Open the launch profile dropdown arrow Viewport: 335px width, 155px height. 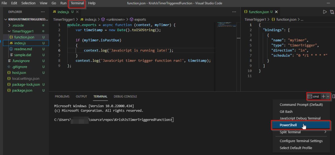click(x=328, y=96)
